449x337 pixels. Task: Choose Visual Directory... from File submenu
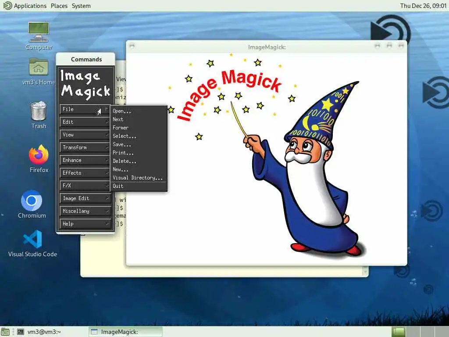point(139,177)
